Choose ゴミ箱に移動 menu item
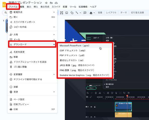The width and height of the screenshot is (149, 120). [32, 67]
